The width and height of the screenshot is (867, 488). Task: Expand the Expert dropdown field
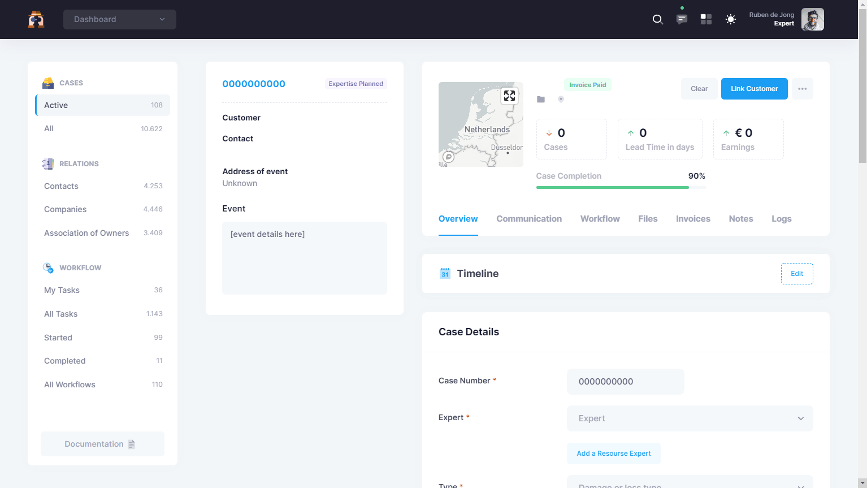click(x=690, y=418)
